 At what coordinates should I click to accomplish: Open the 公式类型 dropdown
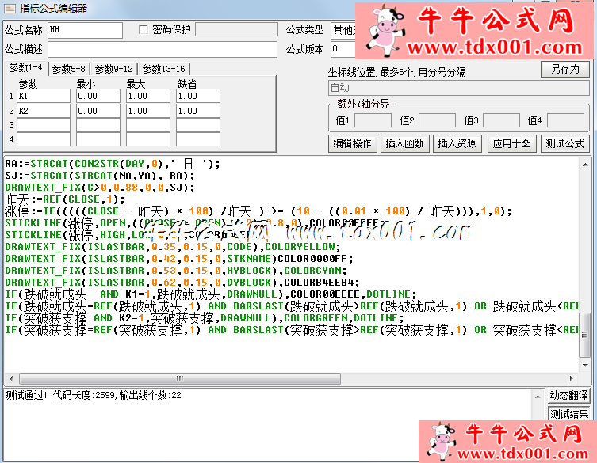coord(343,29)
